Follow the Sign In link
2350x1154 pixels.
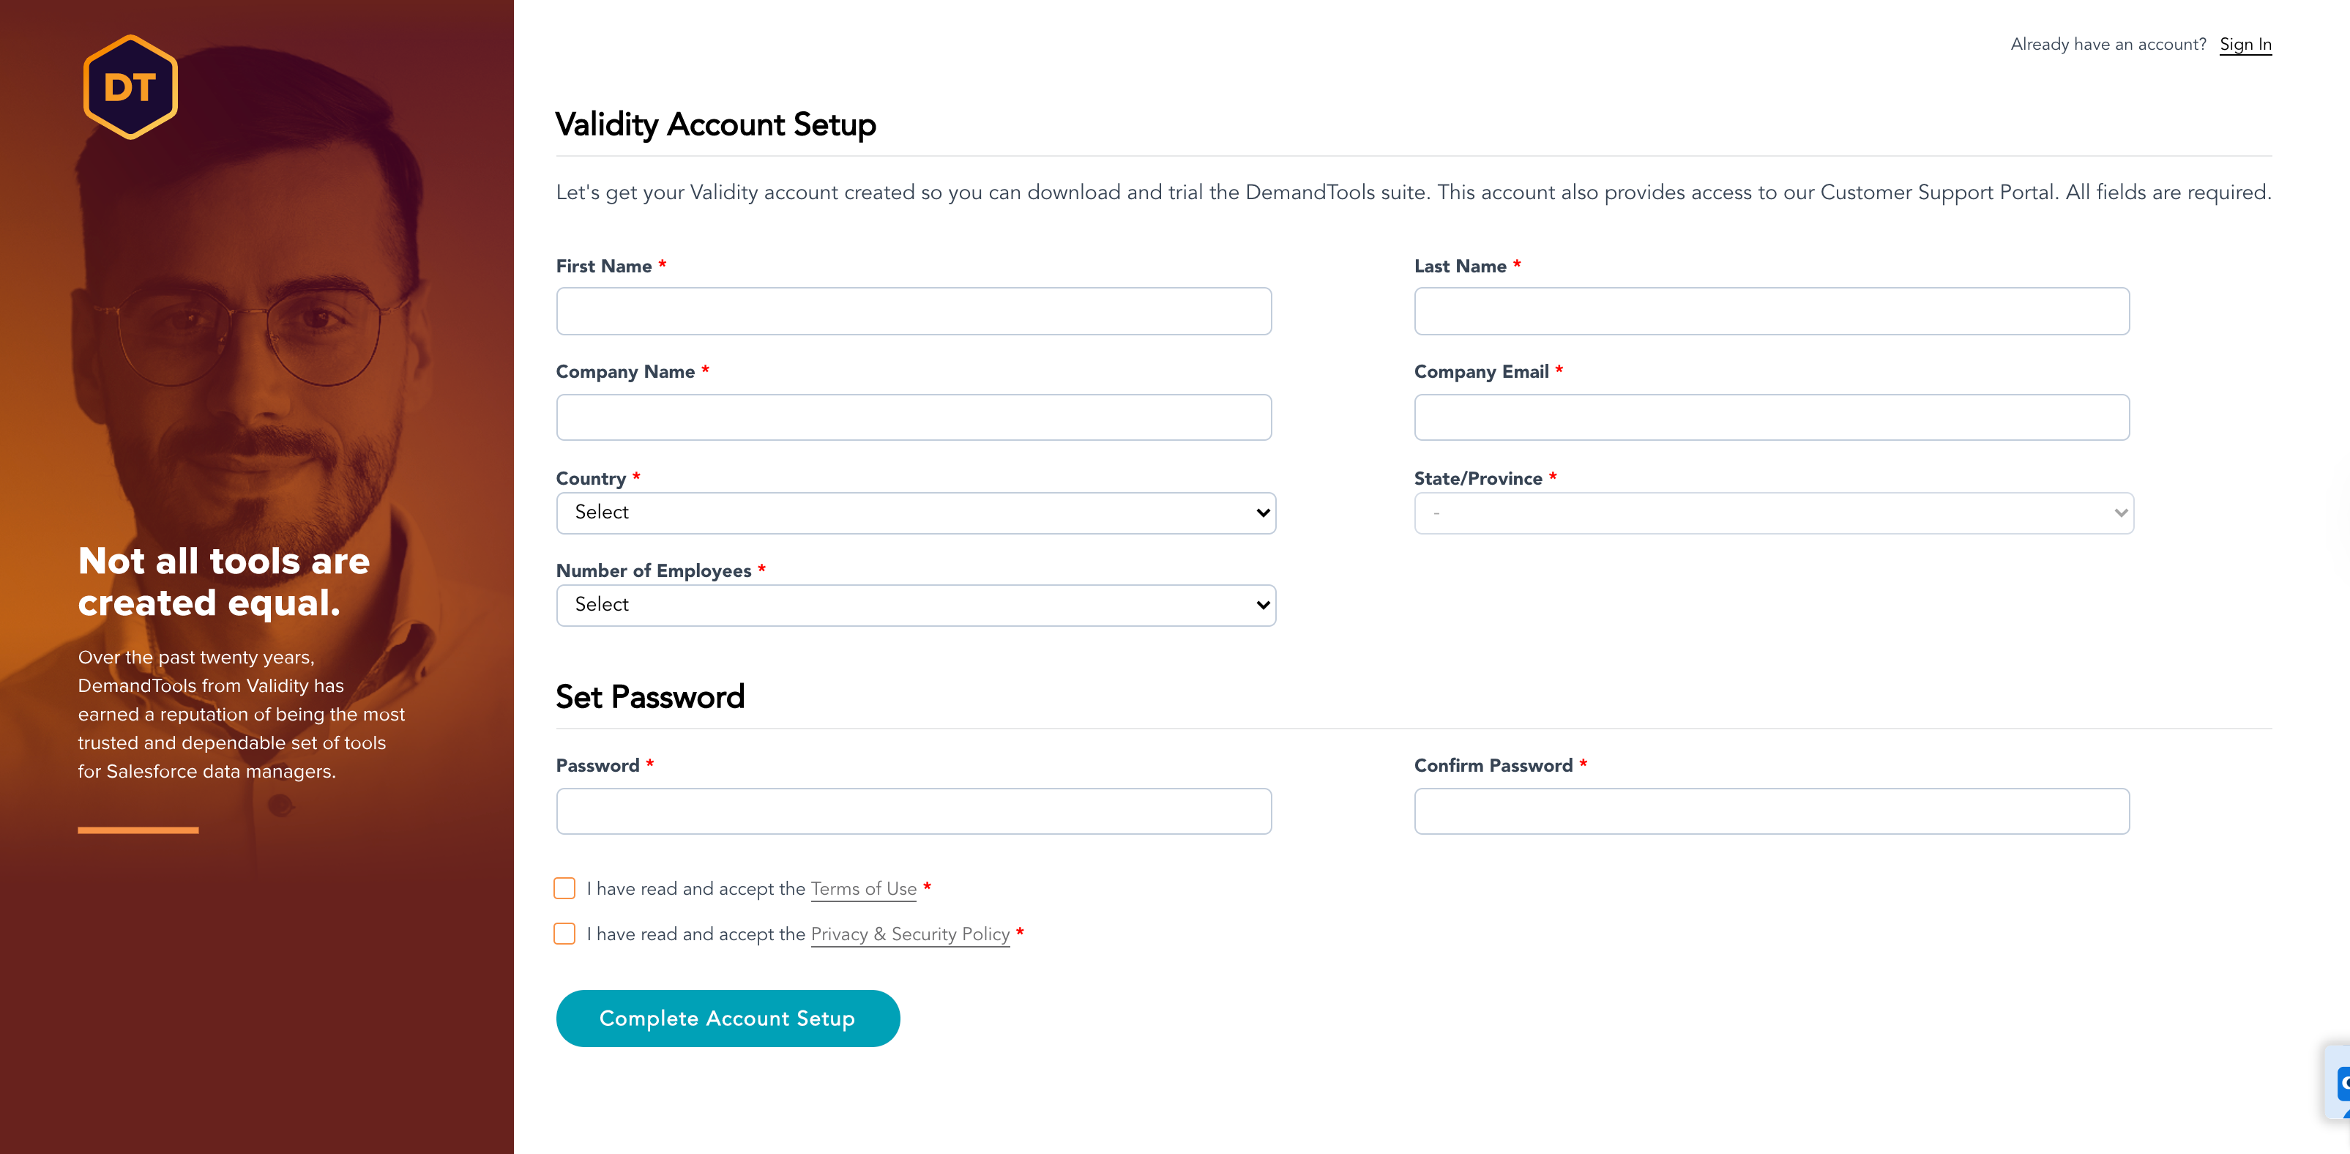(2245, 45)
